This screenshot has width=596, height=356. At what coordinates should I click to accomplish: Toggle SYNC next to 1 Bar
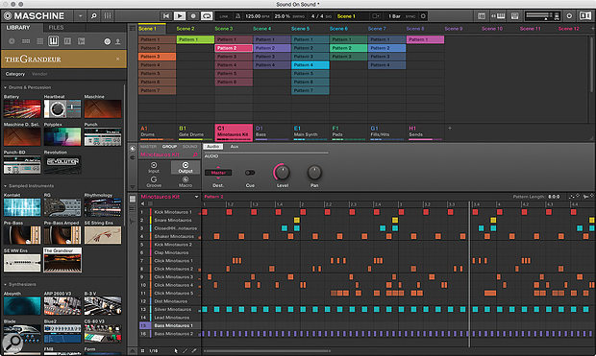pos(410,16)
